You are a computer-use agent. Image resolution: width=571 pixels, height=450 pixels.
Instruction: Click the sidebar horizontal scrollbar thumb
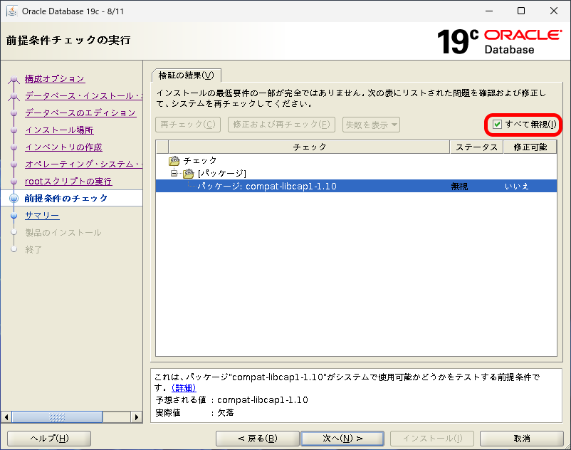[57, 417]
